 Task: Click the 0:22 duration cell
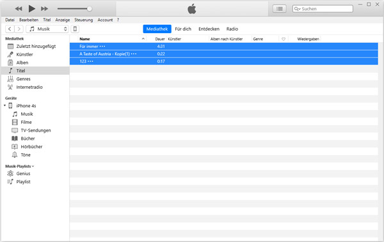(161, 54)
